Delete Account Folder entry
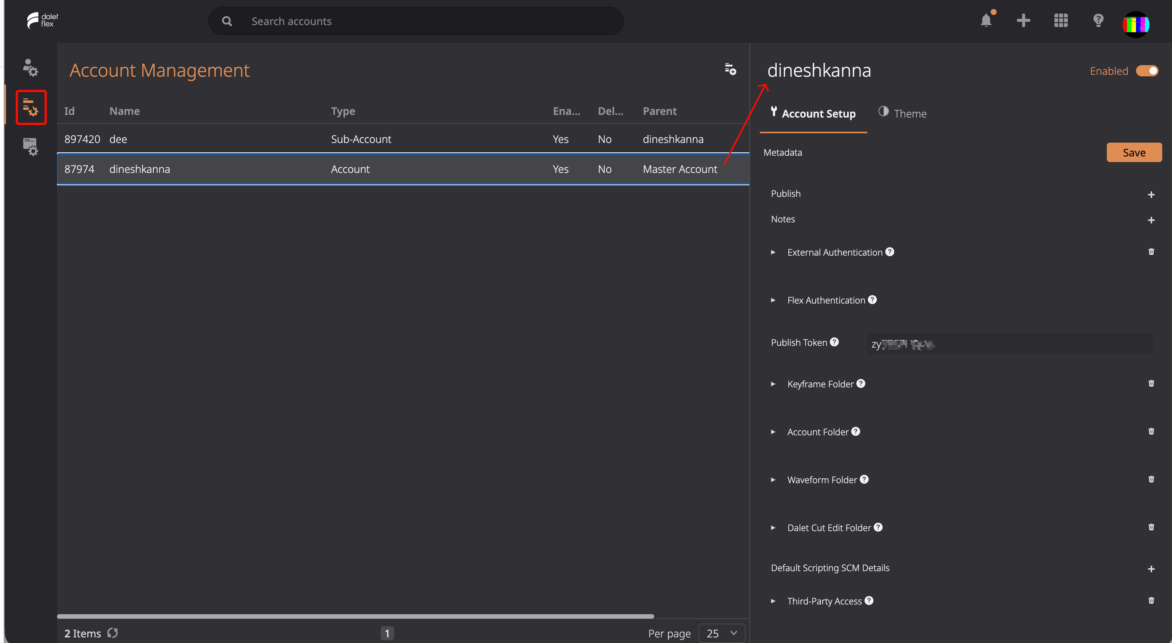The width and height of the screenshot is (1172, 643). [1151, 431]
